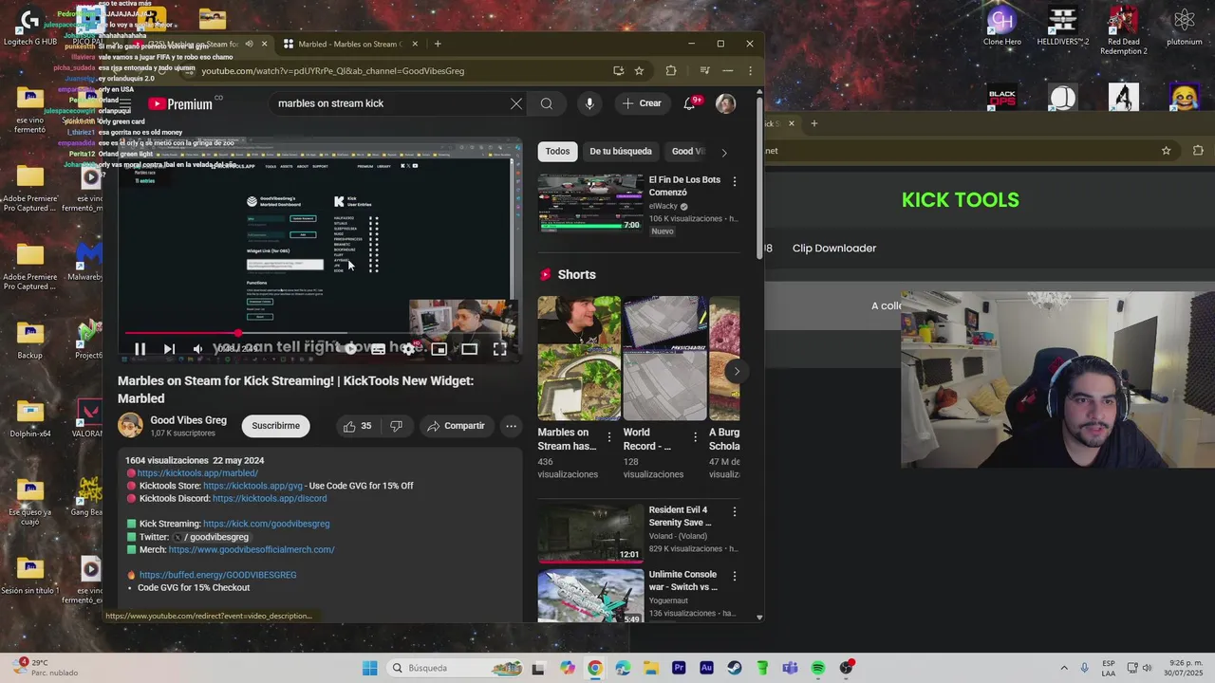Click the Suscribirme button
Screen dimensions: 1215x683
coord(275,426)
